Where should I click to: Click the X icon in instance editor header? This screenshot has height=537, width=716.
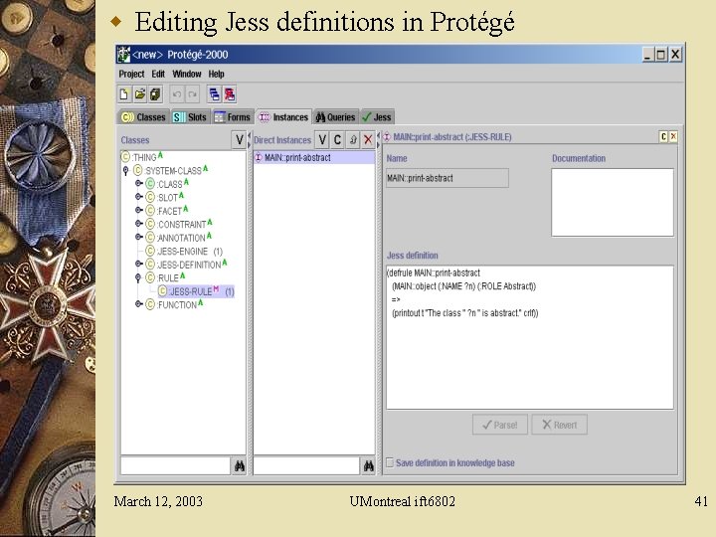[x=673, y=136]
